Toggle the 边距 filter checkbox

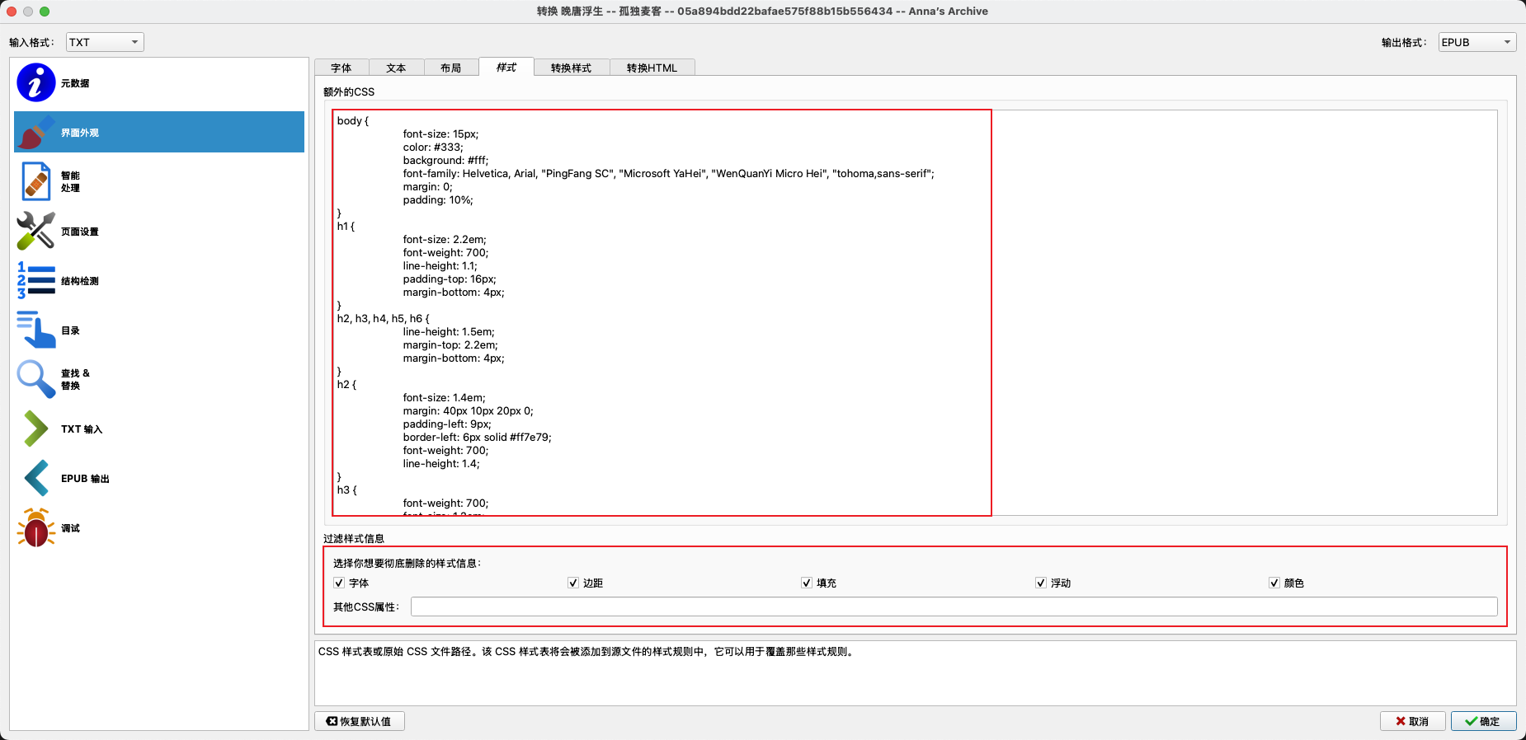(573, 583)
